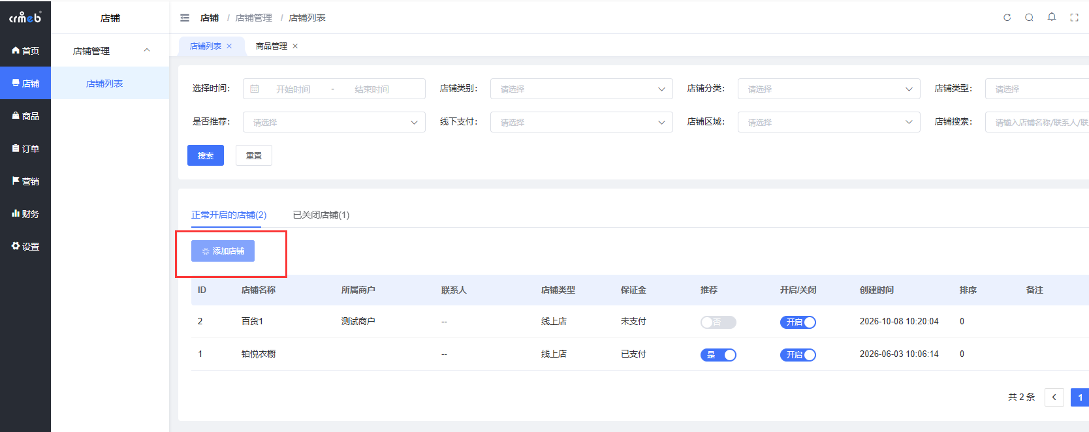1089x432 pixels.
Task: Open 首页 home in sidebar
Action: pyautogui.click(x=25, y=50)
